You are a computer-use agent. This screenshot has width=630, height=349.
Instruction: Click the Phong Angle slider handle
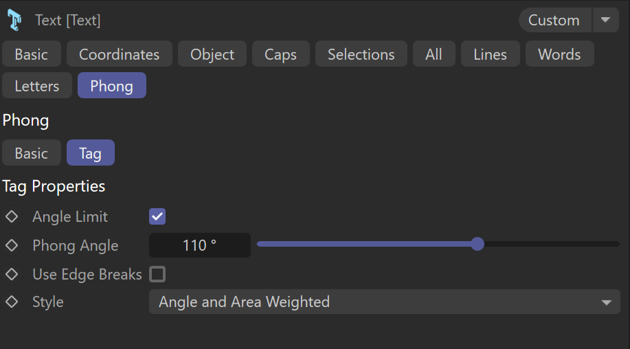click(x=477, y=244)
